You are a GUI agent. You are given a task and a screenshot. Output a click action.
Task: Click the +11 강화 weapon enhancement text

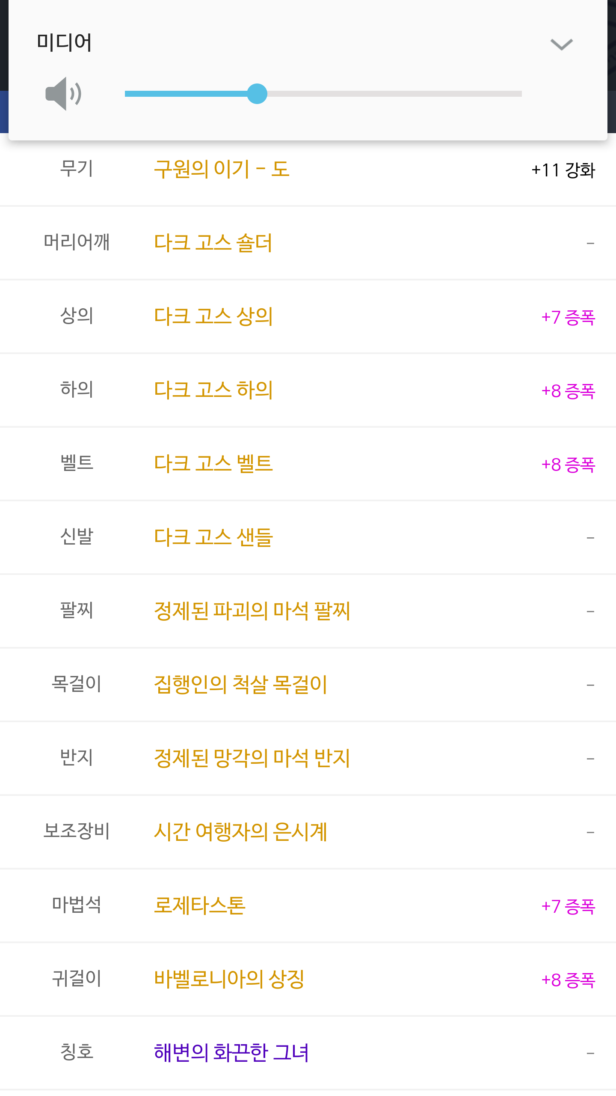pos(563,170)
